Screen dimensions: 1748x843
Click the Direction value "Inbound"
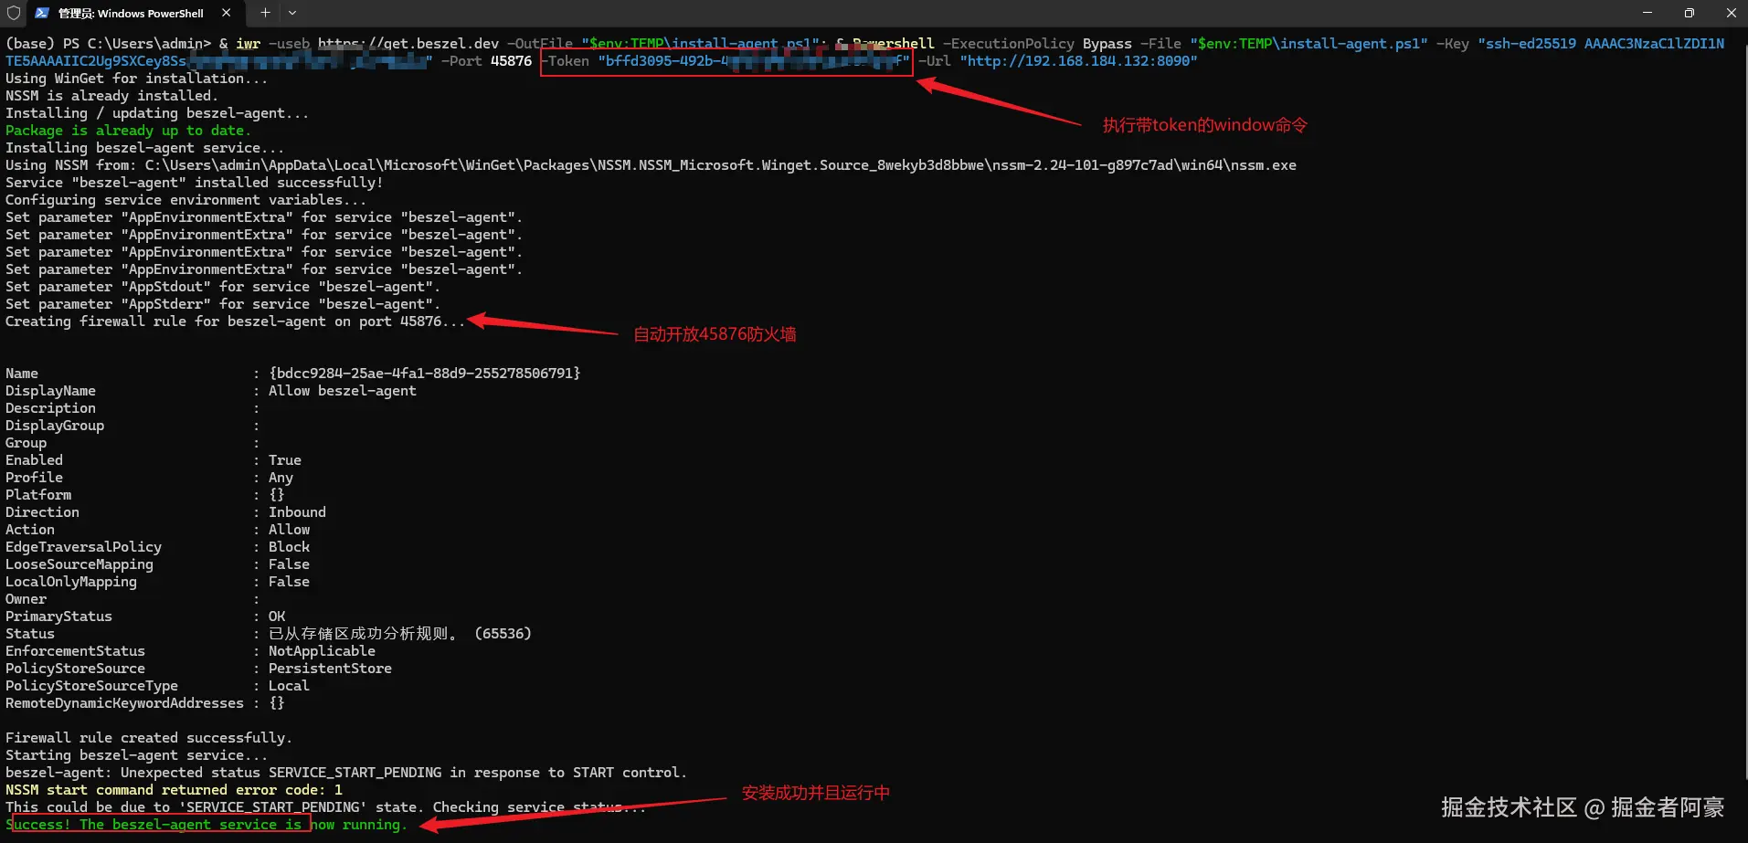(x=297, y=512)
